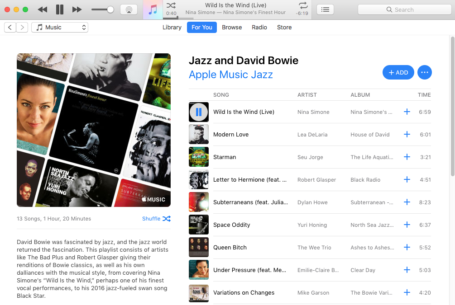The width and height of the screenshot is (455, 305).
Task: Skip to the next track
Action: tap(77, 9)
